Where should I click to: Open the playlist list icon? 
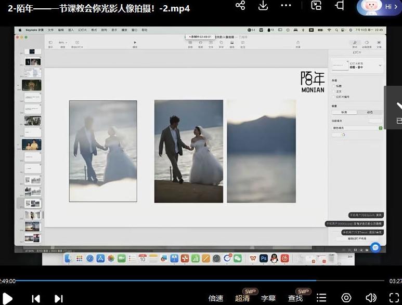point(322,298)
